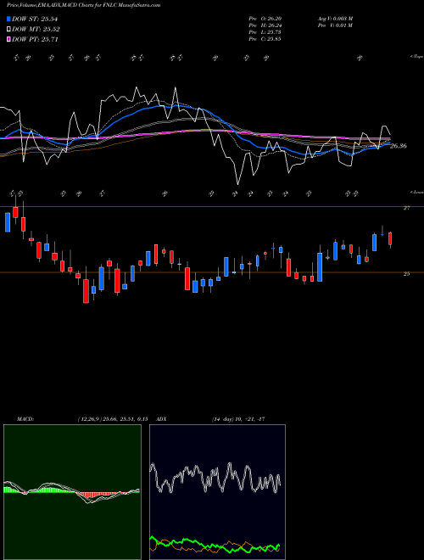
Task: Open the green MACD histogram panel
Action: pyautogui.click(x=72, y=492)
